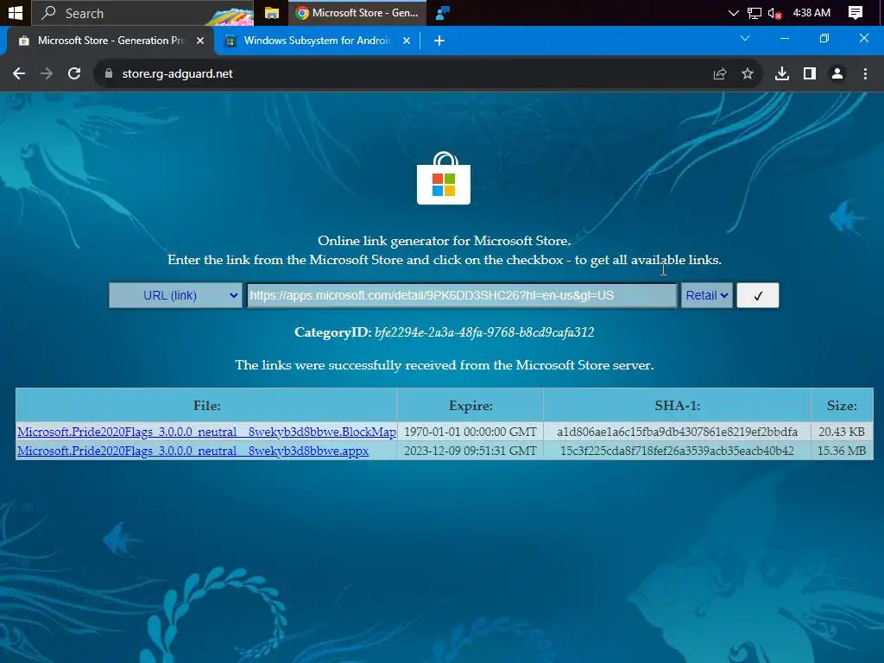This screenshot has width=884, height=663.
Task: Switch to the Microsoft Store - Generation Project tab
Action: pos(107,41)
